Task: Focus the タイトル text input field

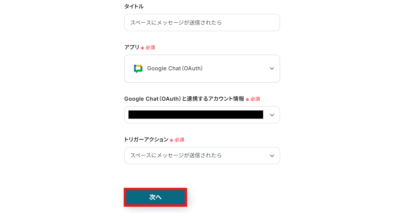Action: pyautogui.click(x=202, y=23)
